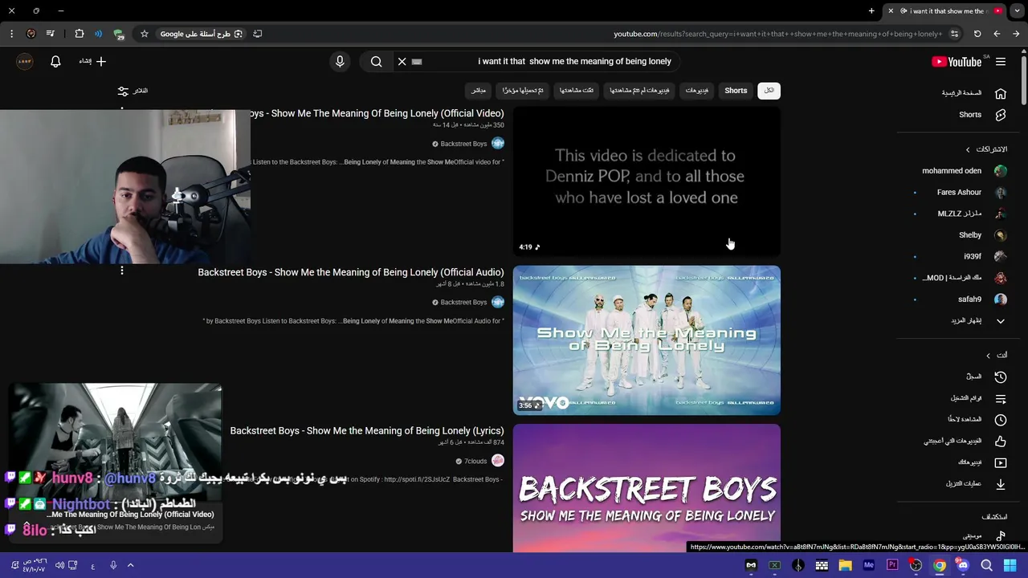Select the تمت مشاهدتها filter chip
Image resolution: width=1028 pixels, height=578 pixels.
pyautogui.click(x=577, y=91)
